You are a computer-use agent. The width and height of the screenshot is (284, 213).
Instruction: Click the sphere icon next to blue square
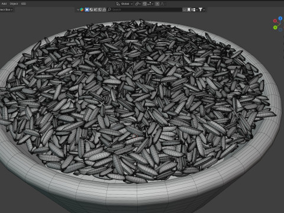point(91,9)
